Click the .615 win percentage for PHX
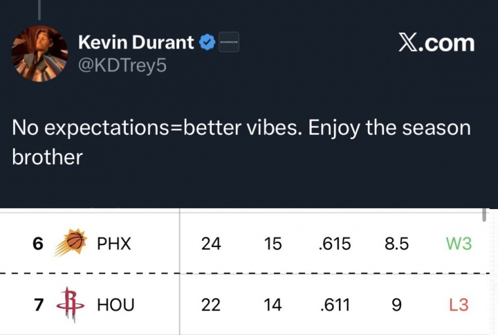This screenshot has height=335, width=498. pos(335,244)
